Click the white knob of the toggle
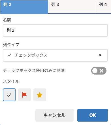Viewport: 111px width, 125px height. point(95,71)
